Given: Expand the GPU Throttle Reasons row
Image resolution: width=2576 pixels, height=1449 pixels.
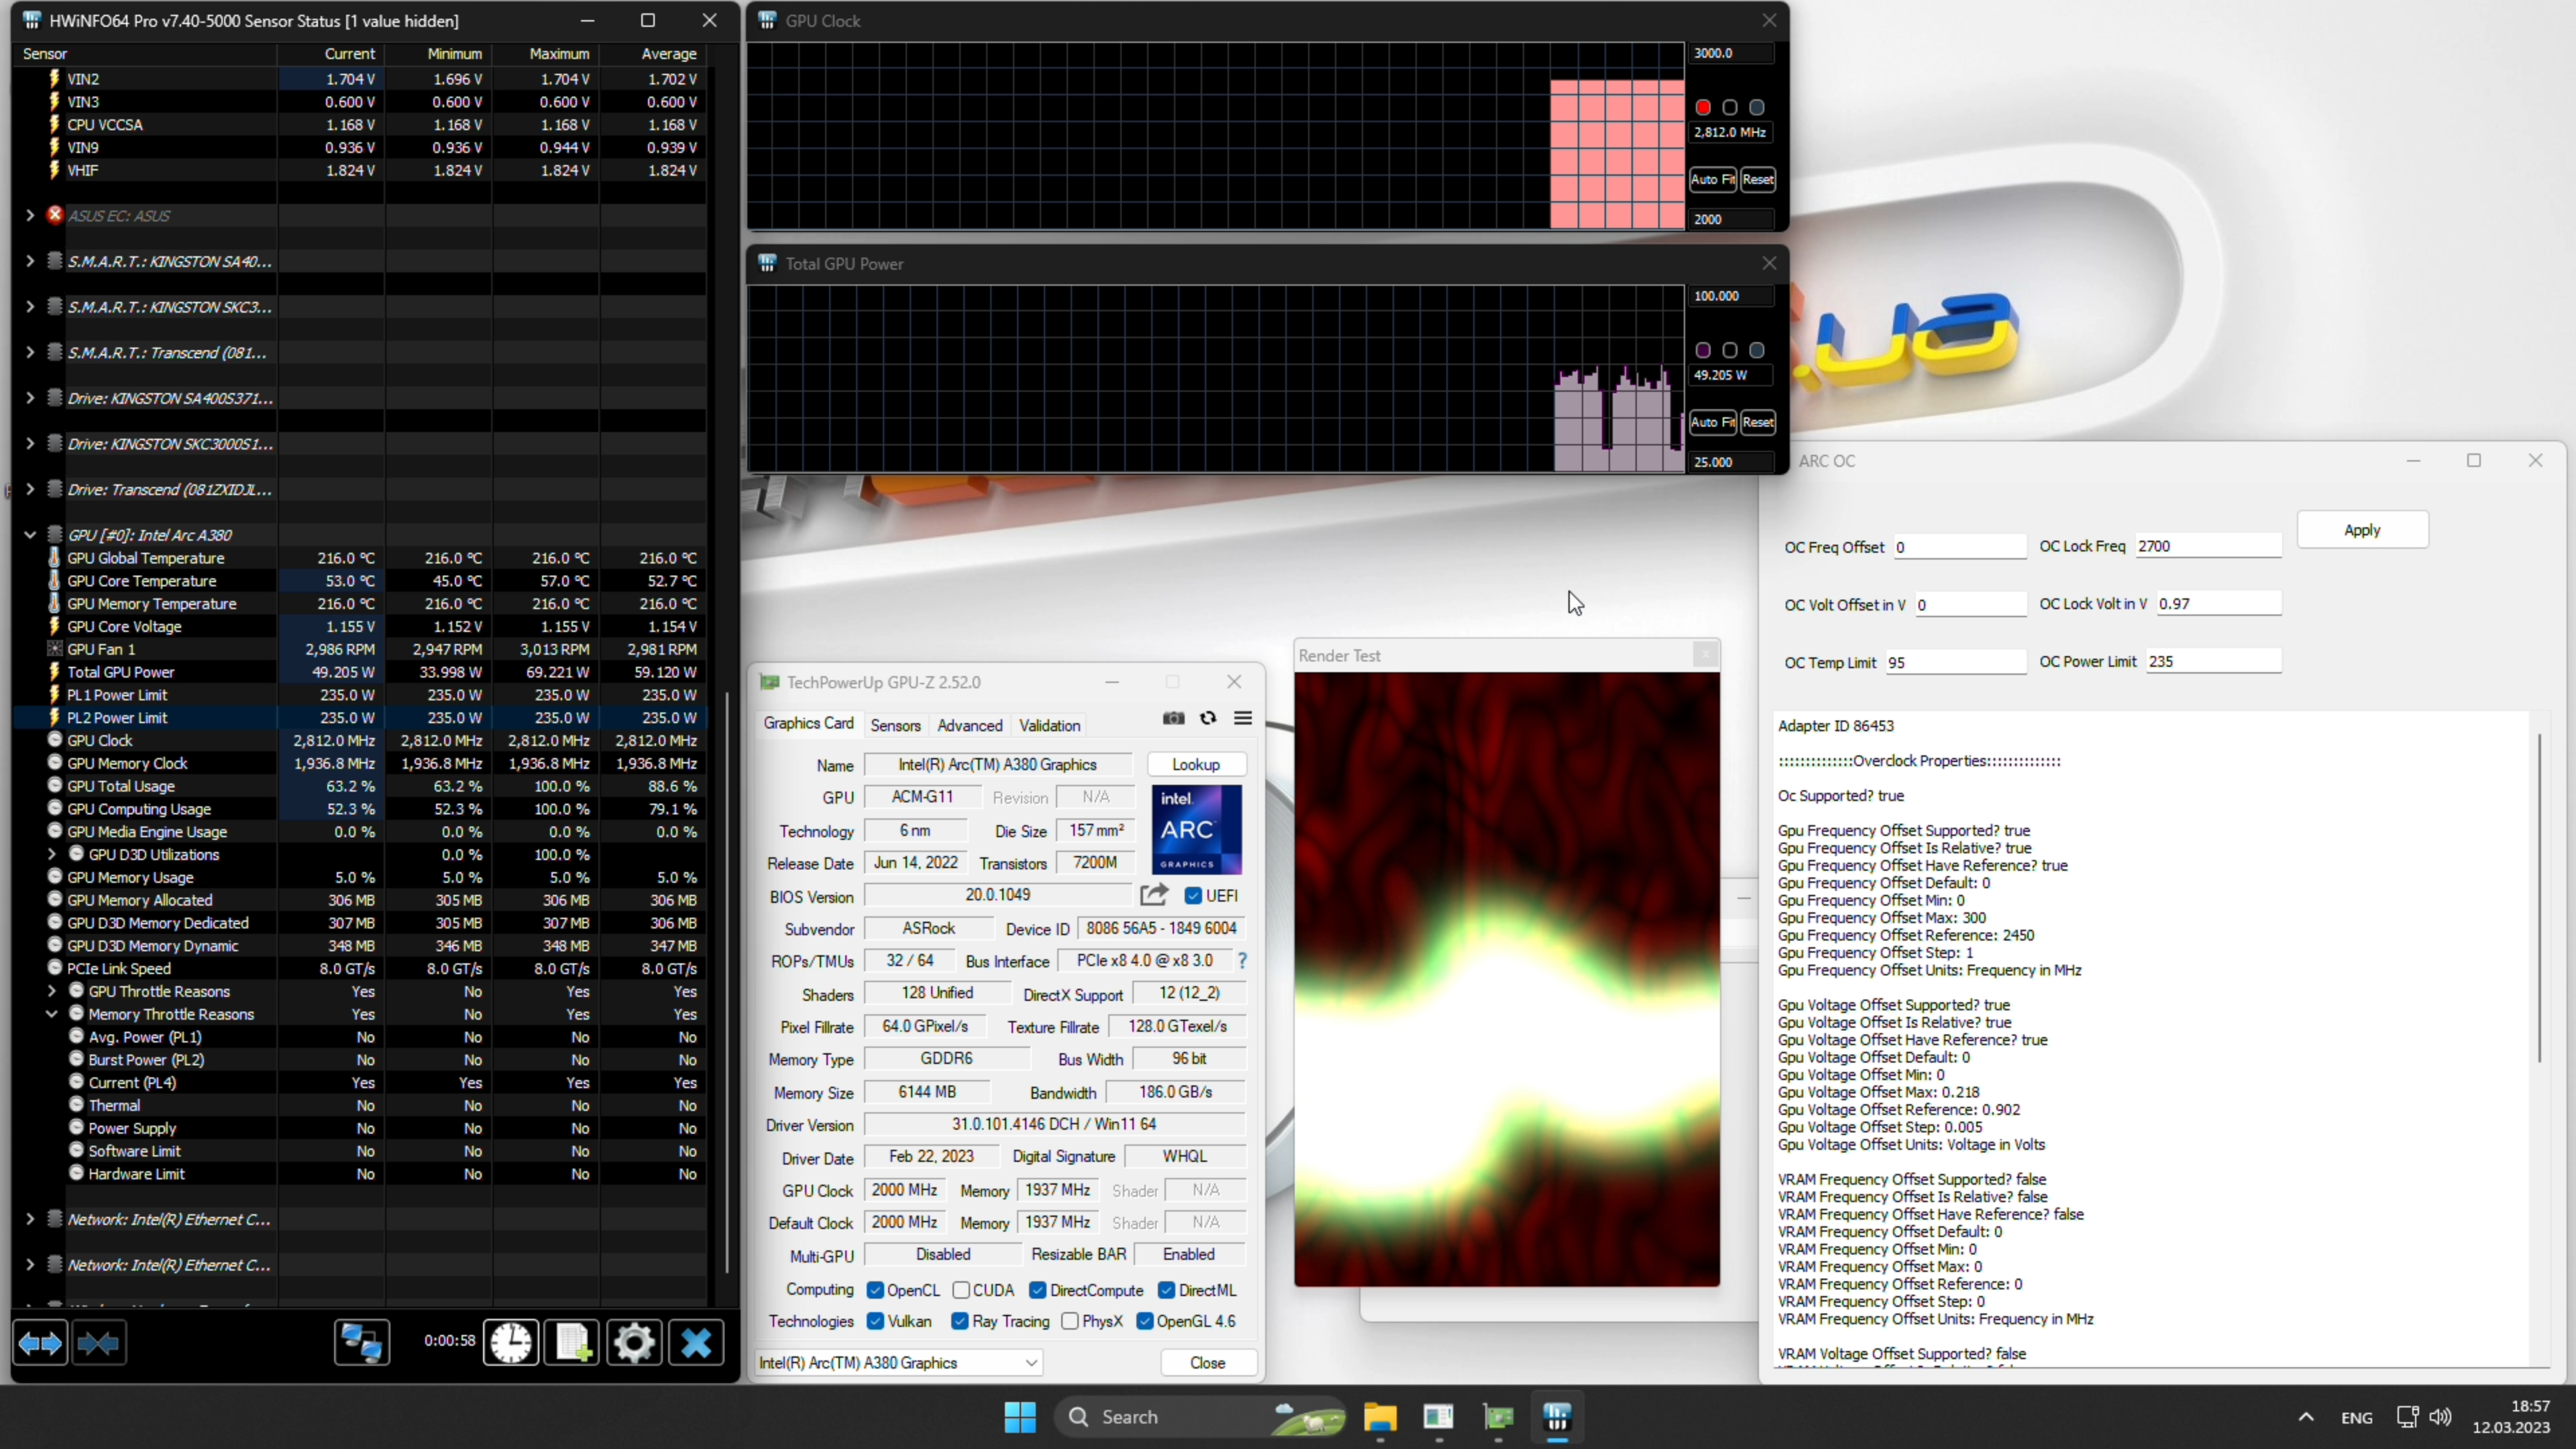Looking at the screenshot, I should tap(52, 991).
